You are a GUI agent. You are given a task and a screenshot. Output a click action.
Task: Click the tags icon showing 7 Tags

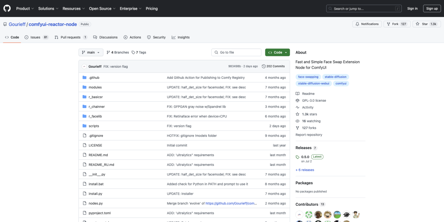tap(133, 53)
